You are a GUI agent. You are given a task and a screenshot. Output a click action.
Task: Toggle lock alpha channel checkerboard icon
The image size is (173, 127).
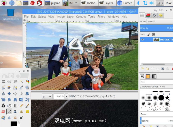tap(153, 34)
